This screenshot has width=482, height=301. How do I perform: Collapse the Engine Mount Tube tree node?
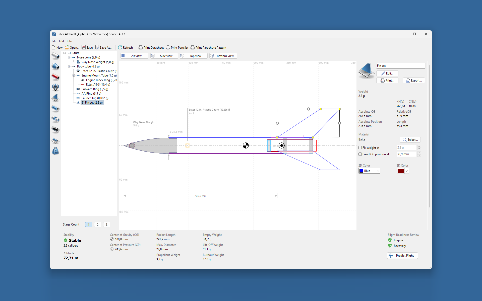74,76
